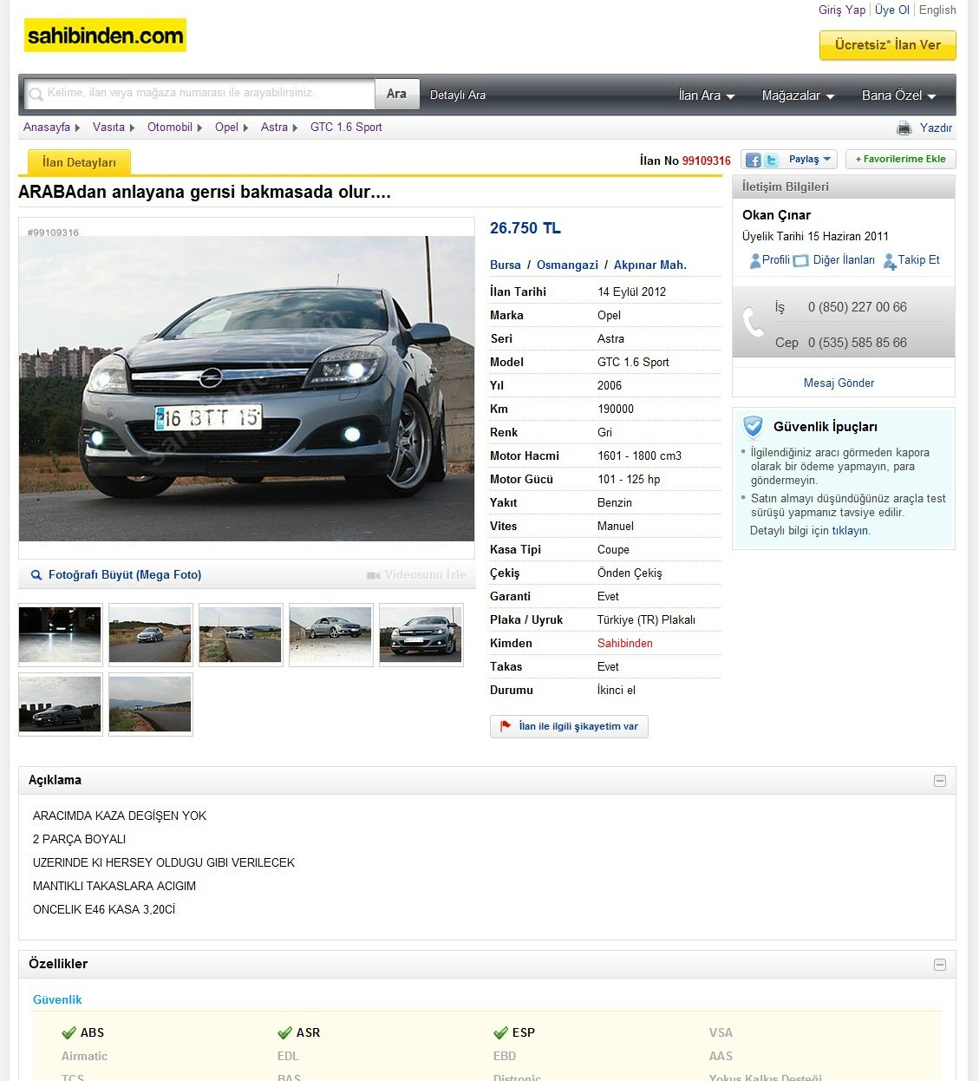Click the red flag complaint icon
This screenshot has height=1081, width=979.
click(506, 726)
